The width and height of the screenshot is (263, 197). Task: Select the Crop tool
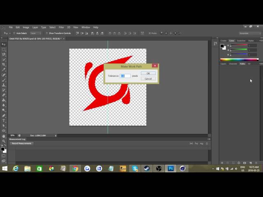(x=4, y=64)
